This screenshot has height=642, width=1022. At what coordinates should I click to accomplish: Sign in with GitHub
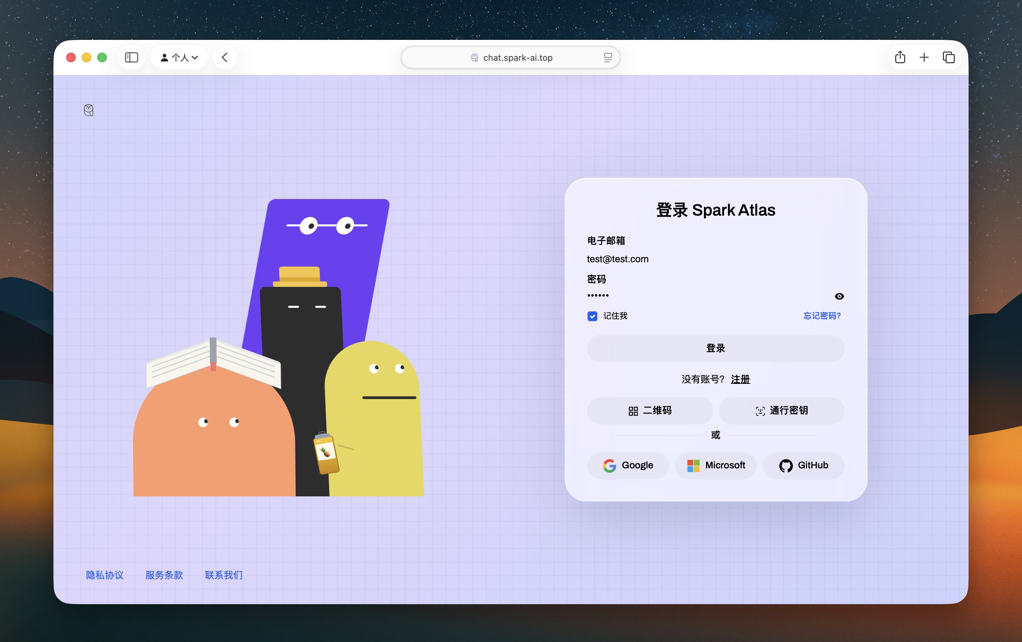803,466
